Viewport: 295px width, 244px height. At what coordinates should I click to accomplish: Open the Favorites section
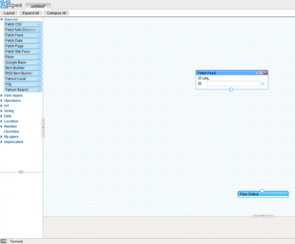11,132
